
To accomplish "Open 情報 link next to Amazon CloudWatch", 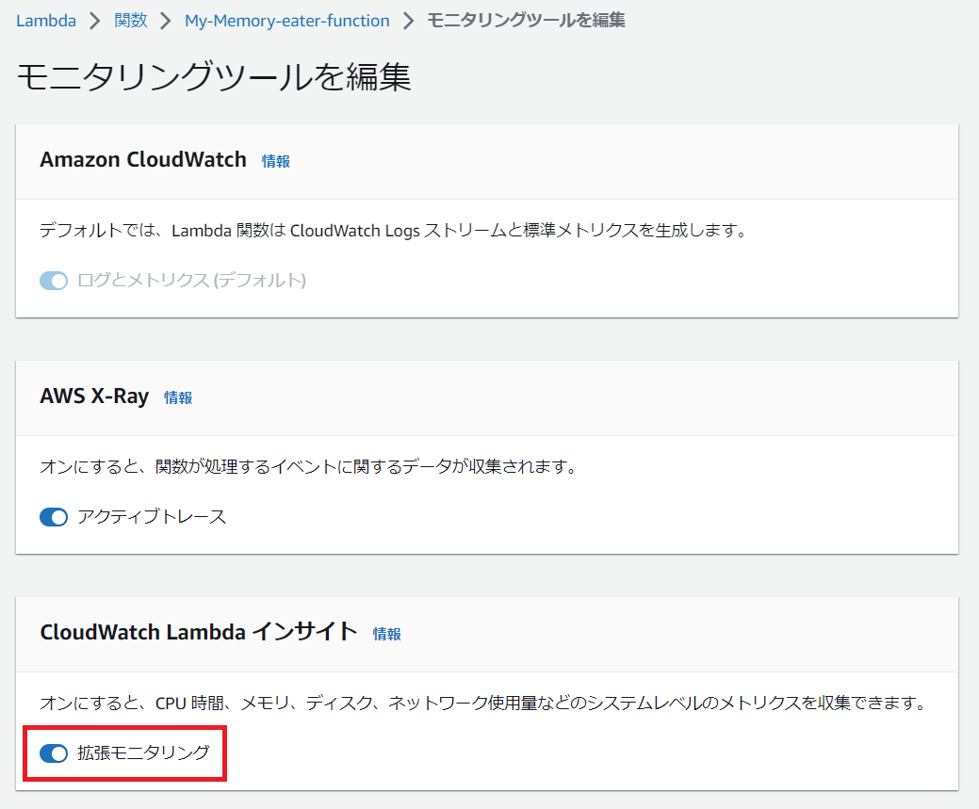I will point(275,161).
